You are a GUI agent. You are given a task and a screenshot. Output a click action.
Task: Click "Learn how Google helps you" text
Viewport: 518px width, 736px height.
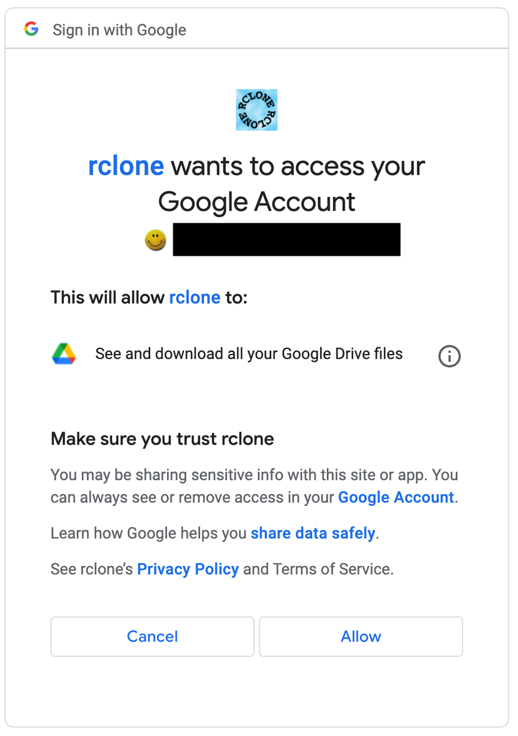pyautogui.click(x=149, y=533)
